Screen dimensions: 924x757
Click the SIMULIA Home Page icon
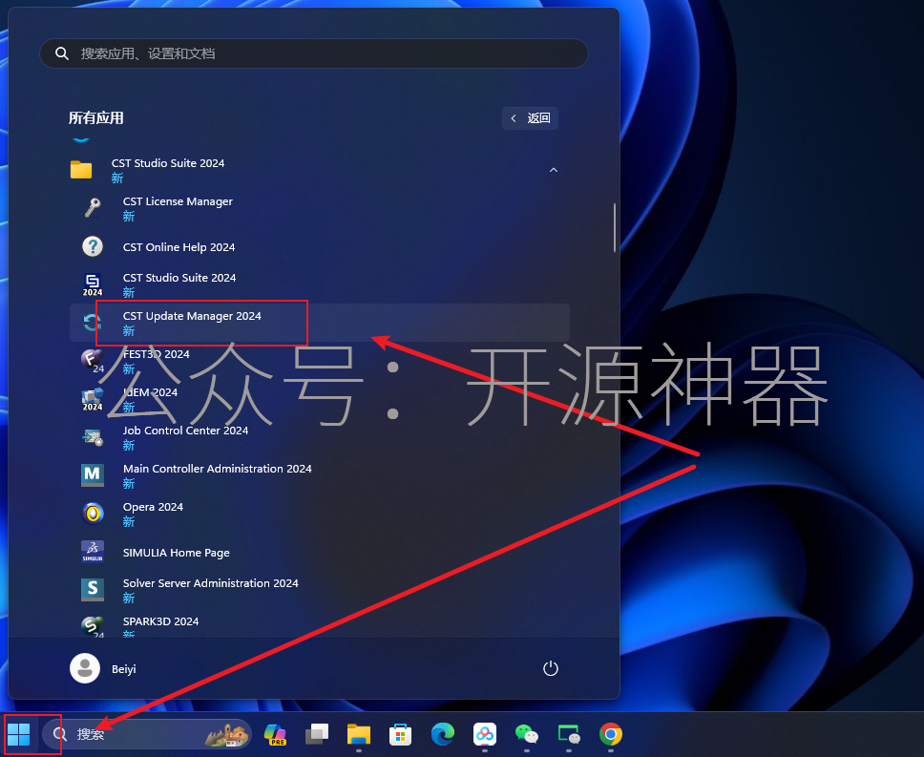pos(93,552)
